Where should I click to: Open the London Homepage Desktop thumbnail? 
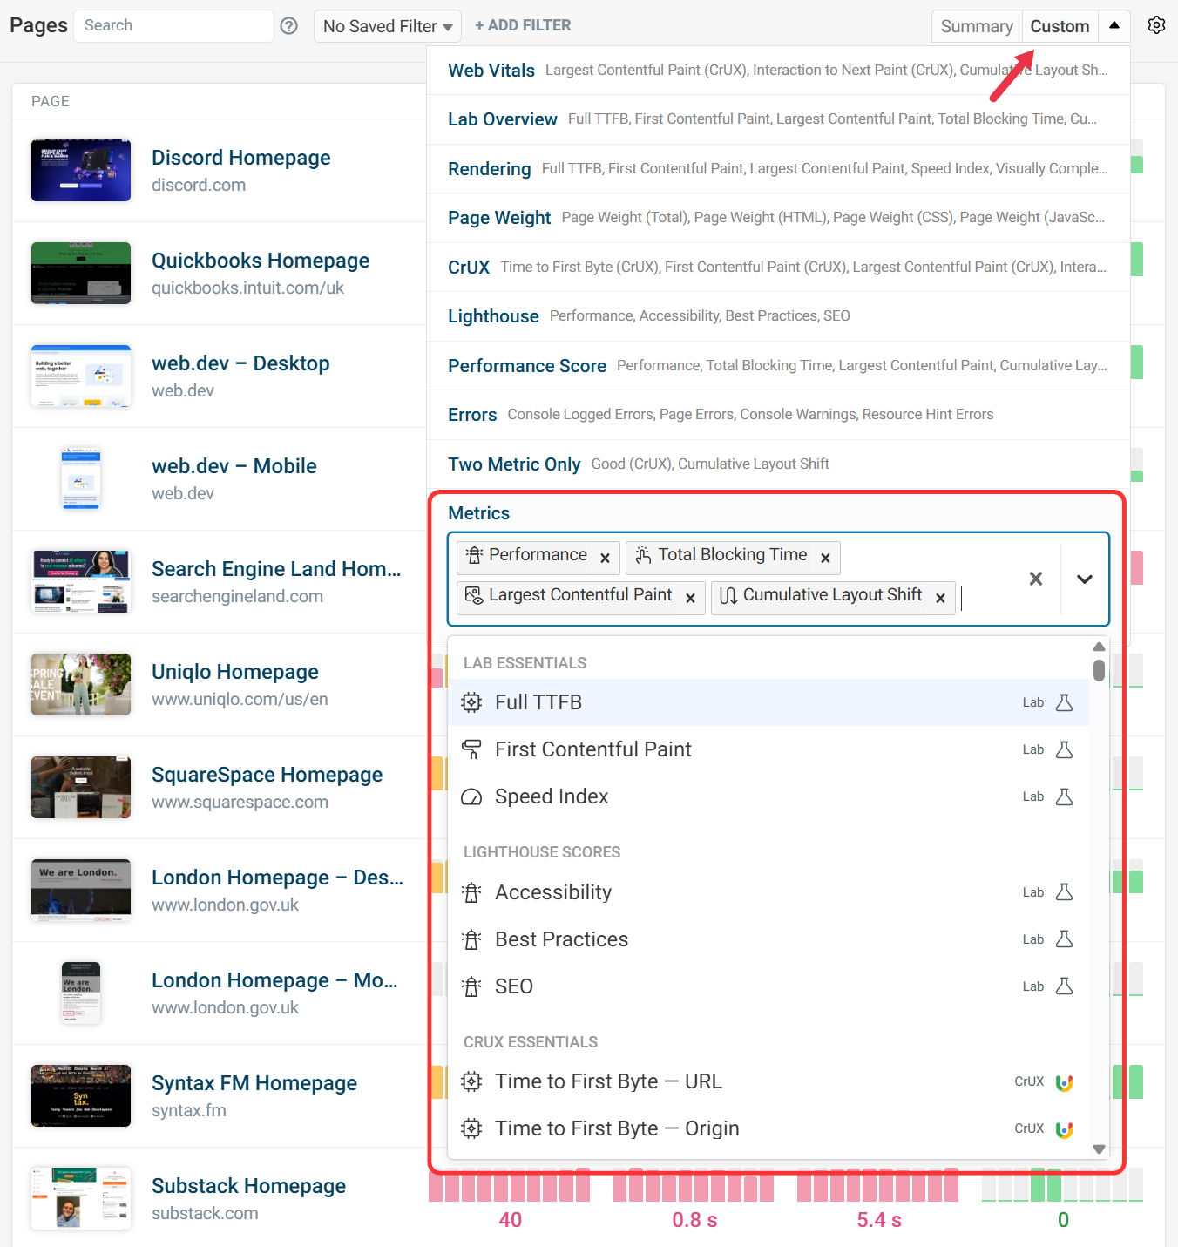coord(81,890)
